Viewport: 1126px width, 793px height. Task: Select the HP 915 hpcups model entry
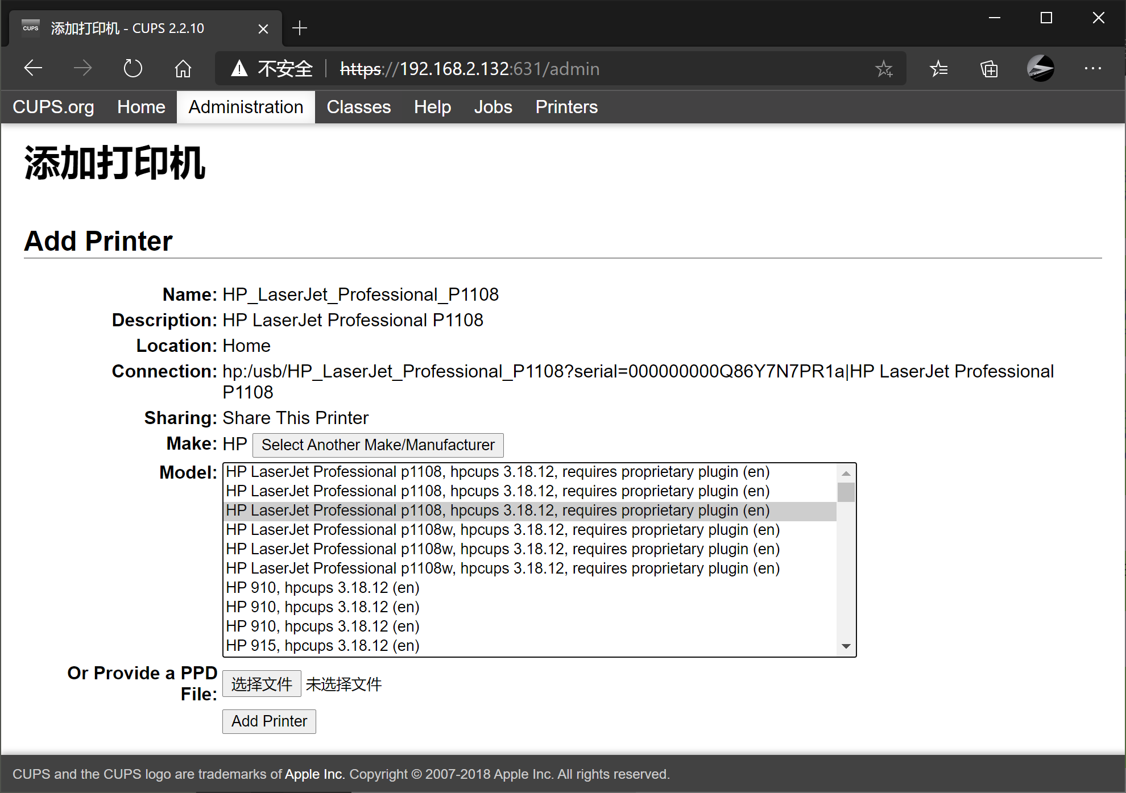(322, 645)
